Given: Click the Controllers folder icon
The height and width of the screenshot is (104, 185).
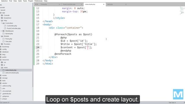Looking at the screenshot, I should click(x=3, y=23).
